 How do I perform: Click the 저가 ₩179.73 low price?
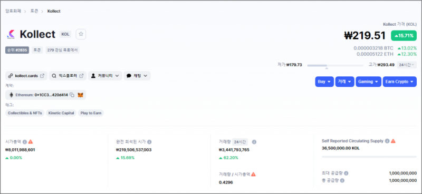[x=290, y=65]
